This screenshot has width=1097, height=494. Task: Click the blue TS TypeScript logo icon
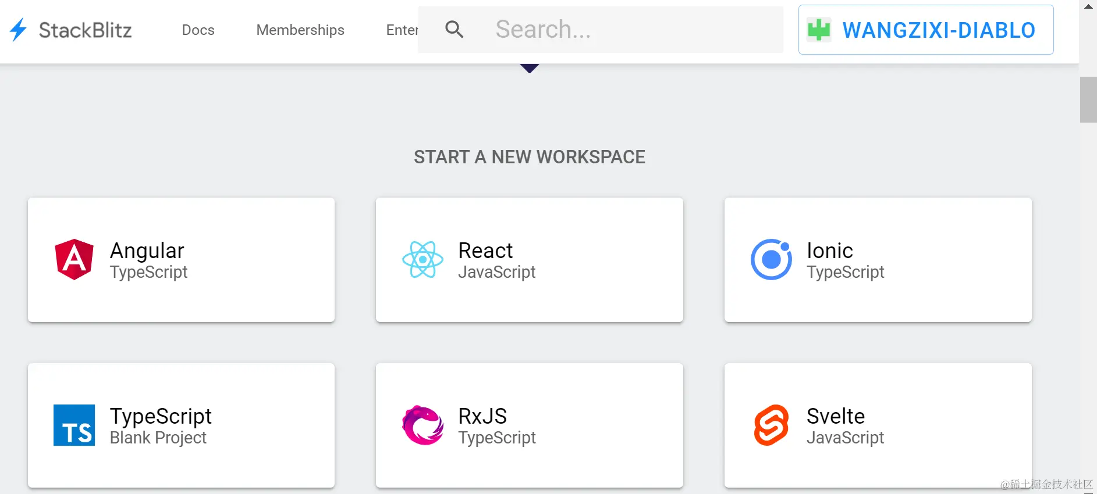pos(74,425)
